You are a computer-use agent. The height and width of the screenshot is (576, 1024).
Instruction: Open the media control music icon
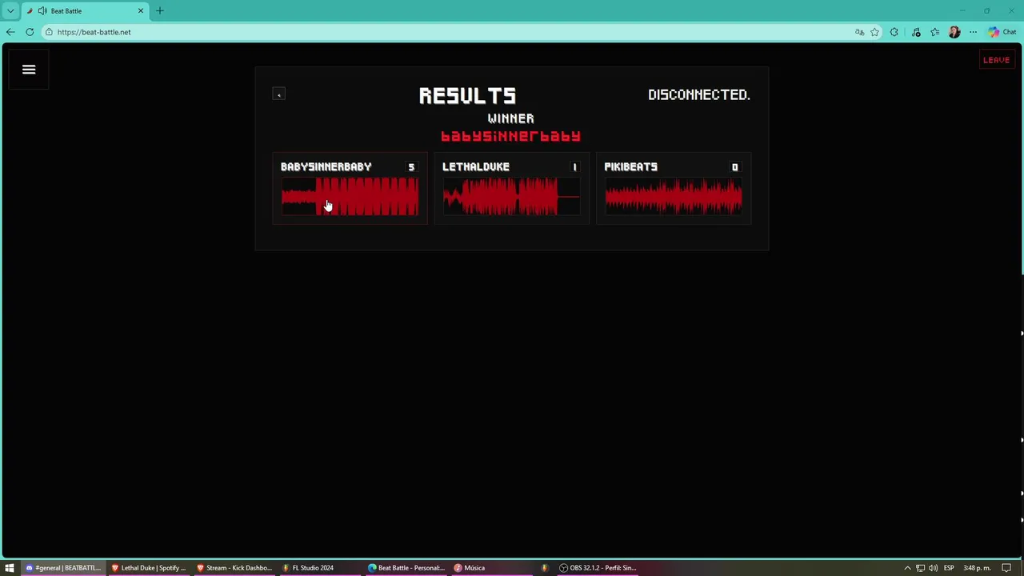tap(916, 32)
